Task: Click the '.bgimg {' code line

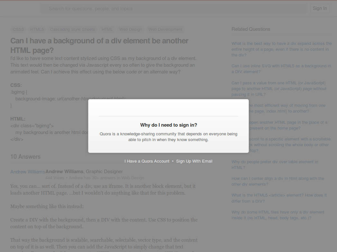Action: tap(19, 92)
